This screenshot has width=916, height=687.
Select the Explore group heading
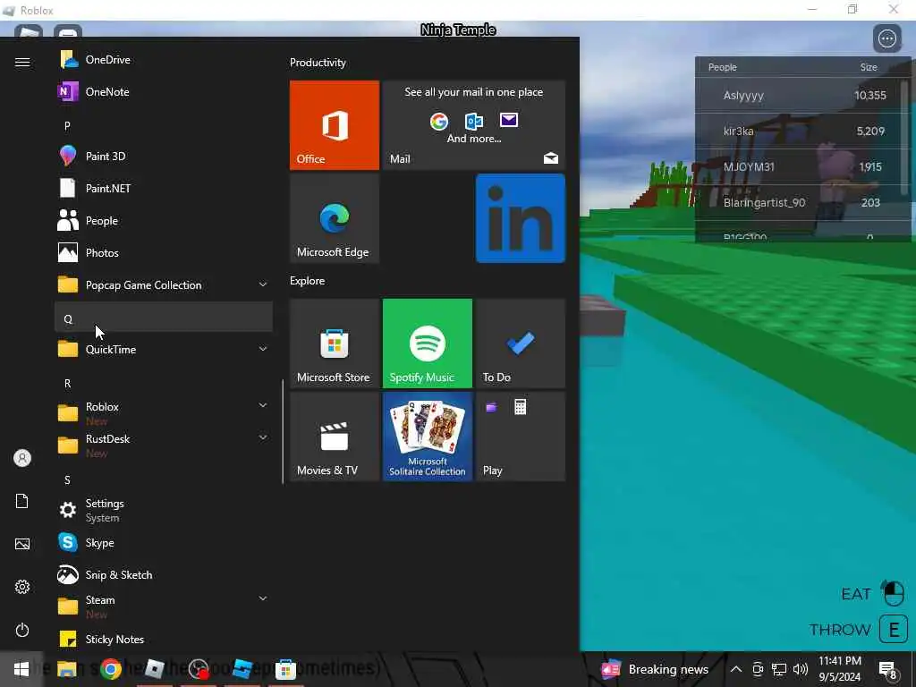[x=308, y=281]
